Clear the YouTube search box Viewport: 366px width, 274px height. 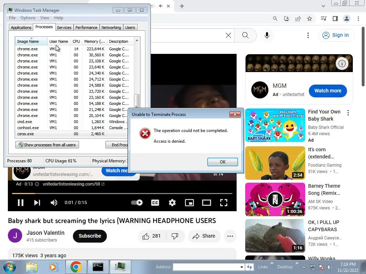point(228,35)
